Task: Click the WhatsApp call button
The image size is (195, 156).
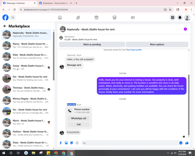Action: click(79, 118)
